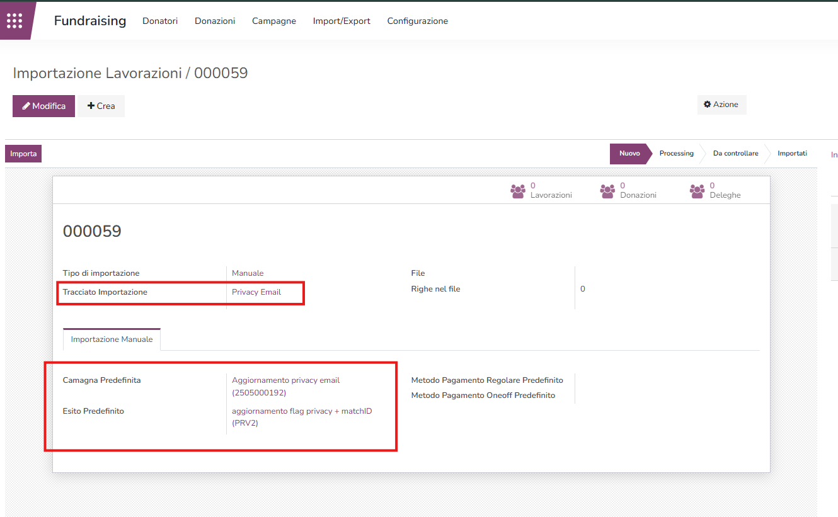
Task: Click Metodo Pagamento Oneoff Predefinito label
Action: coord(483,395)
